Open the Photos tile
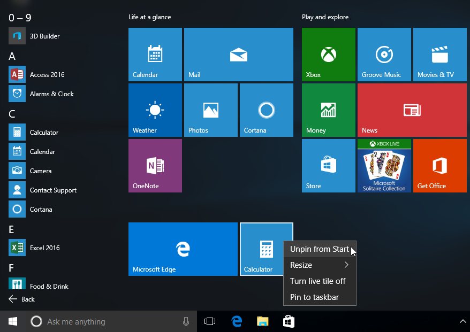The image size is (470, 332). coord(211,110)
